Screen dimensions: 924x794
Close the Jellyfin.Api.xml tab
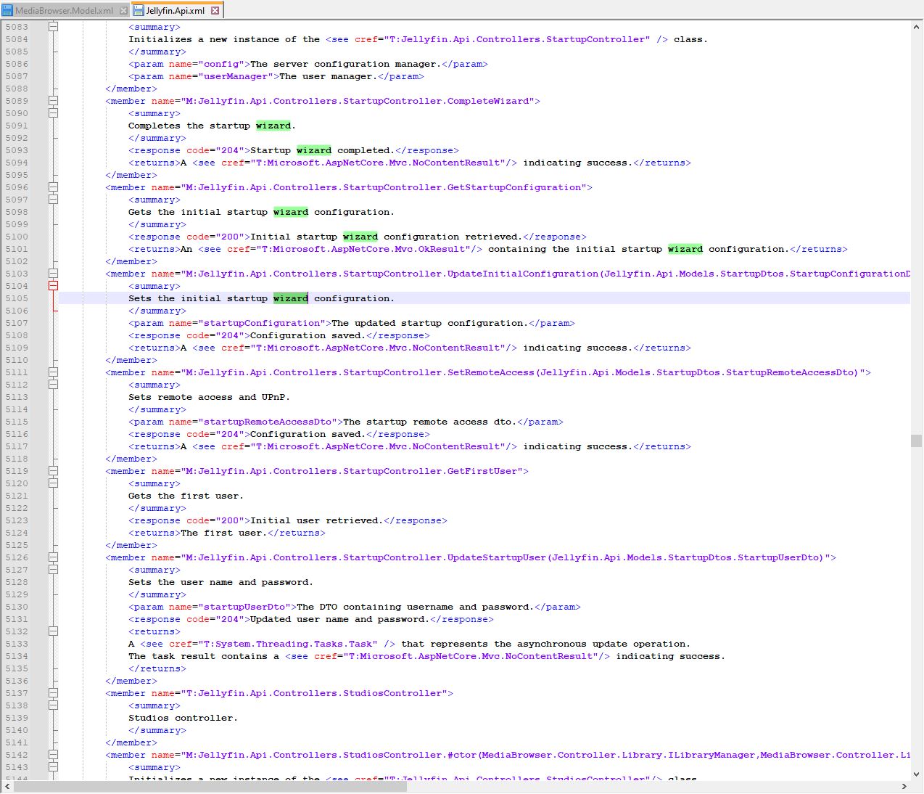(215, 10)
